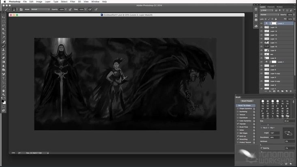
Task: Open the layer blend mode dropdown
Action: 269,15
